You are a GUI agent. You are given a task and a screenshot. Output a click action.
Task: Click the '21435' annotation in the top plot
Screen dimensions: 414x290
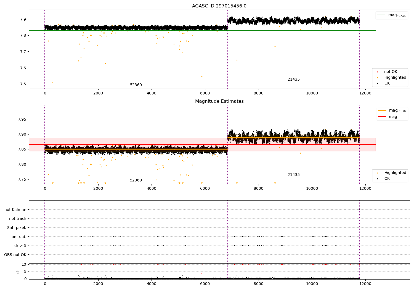click(x=294, y=80)
